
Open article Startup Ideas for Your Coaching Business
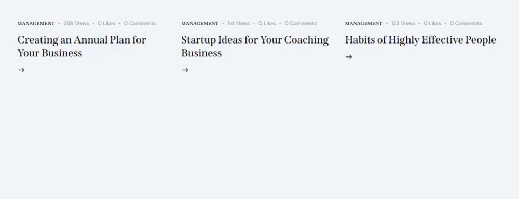(x=255, y=47)
